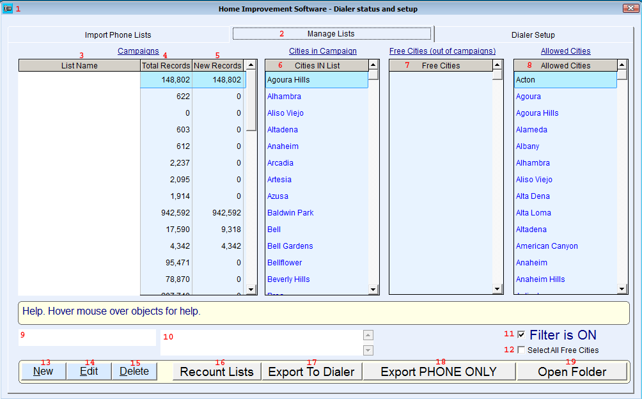Screen dimensions: 642x399
Task: Click the underlined Allowed Cities link heading
Action: [565, 51]
